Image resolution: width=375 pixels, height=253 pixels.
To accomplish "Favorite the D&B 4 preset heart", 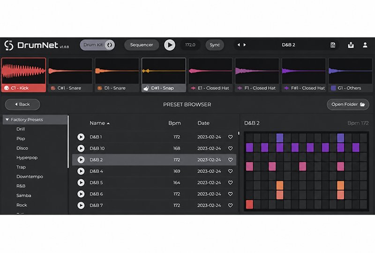I will 230,171.
